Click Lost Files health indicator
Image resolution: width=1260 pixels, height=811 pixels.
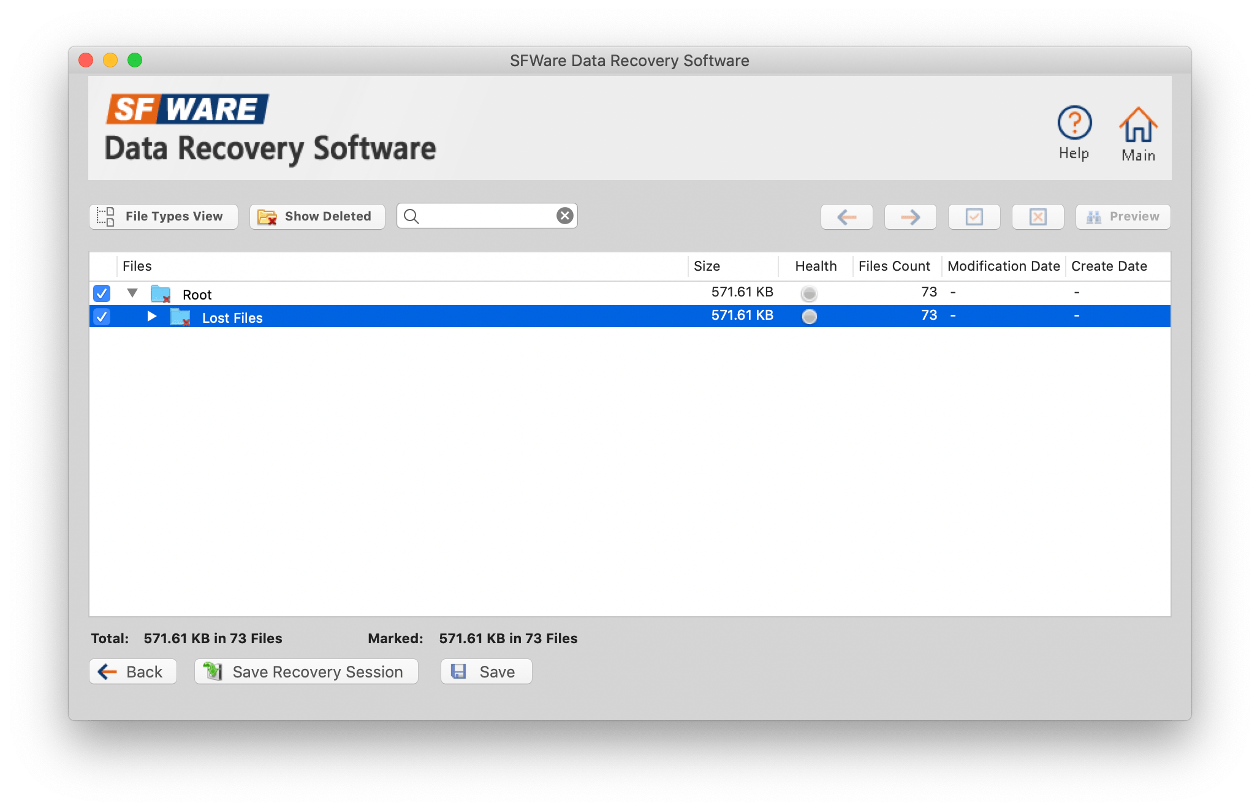click(809, 317)
